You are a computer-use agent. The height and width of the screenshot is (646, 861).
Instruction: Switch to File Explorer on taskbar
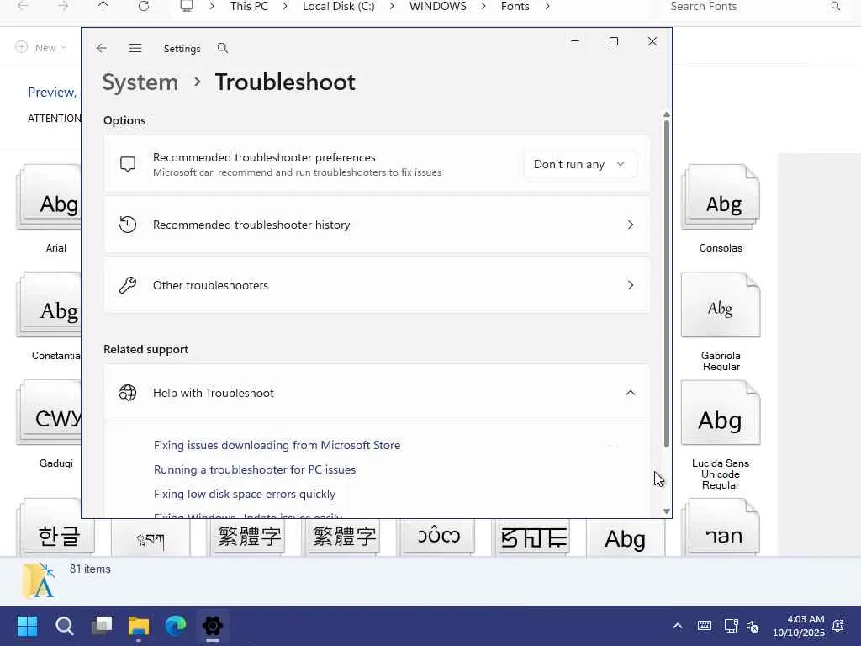(139, 626)
